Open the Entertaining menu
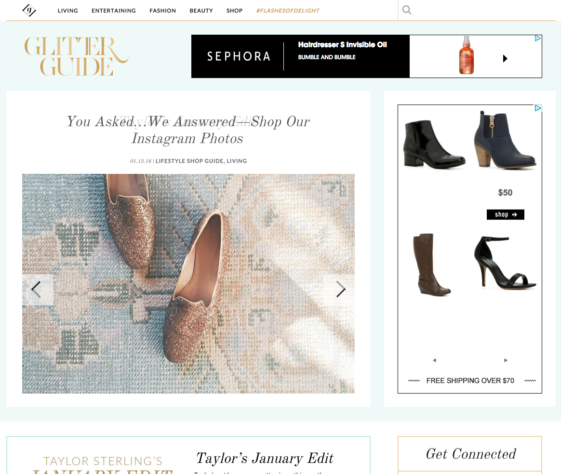 (113, 11)
